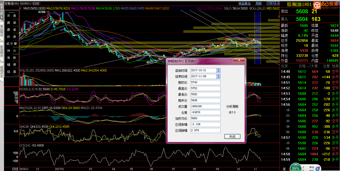
Task: Click the 仓差 field showing -63678
Action: (205, 112)
